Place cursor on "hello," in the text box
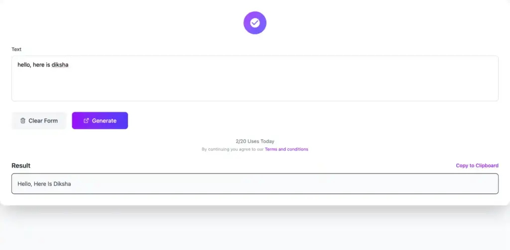This screenshot has width=510, height=250. [x=24, y=65]
